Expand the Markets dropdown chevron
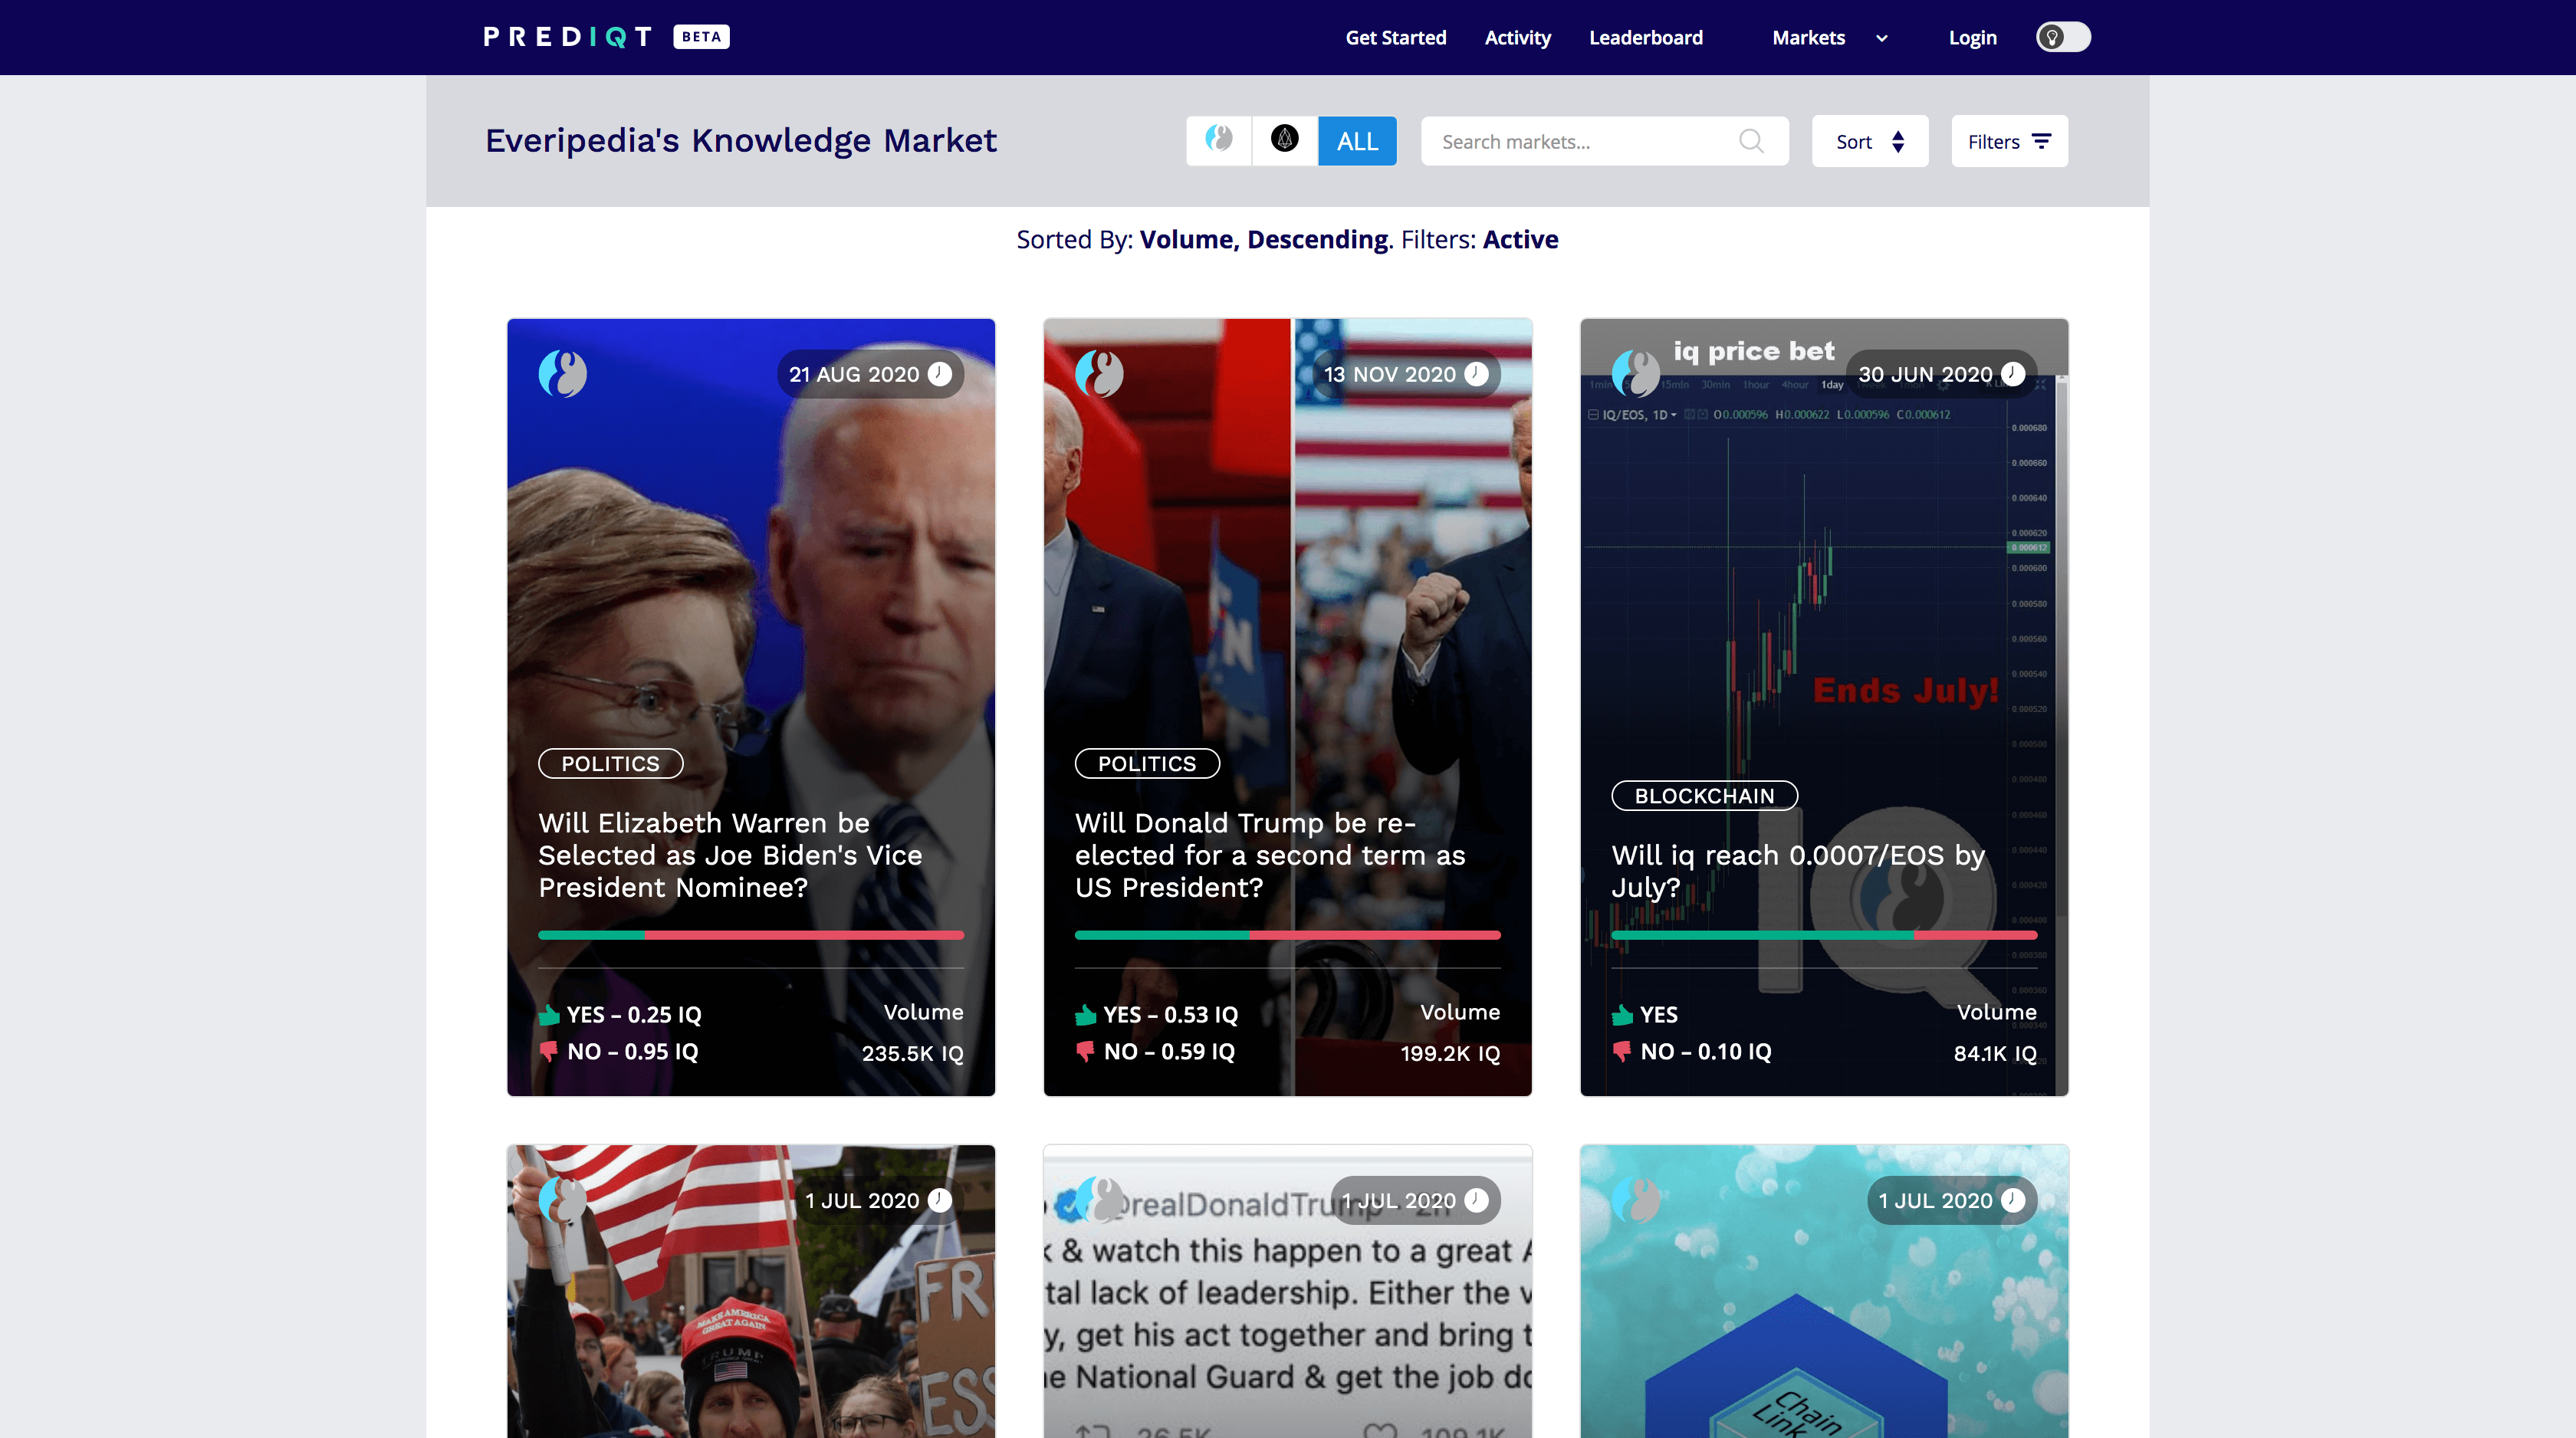Screen dimensions: 2576x1438 tap(1881, 38)
